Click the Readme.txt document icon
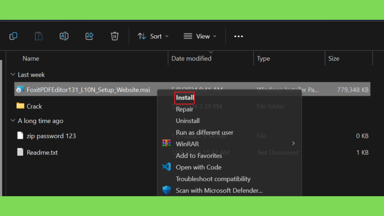This screenshot has width=384, height=216. (x=20, y=152)
